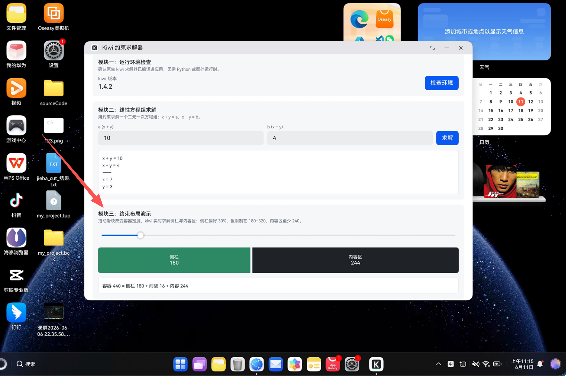Click the battery status tray icon
The width and height of the screenshot is (566, 376).
click(497, 364)
